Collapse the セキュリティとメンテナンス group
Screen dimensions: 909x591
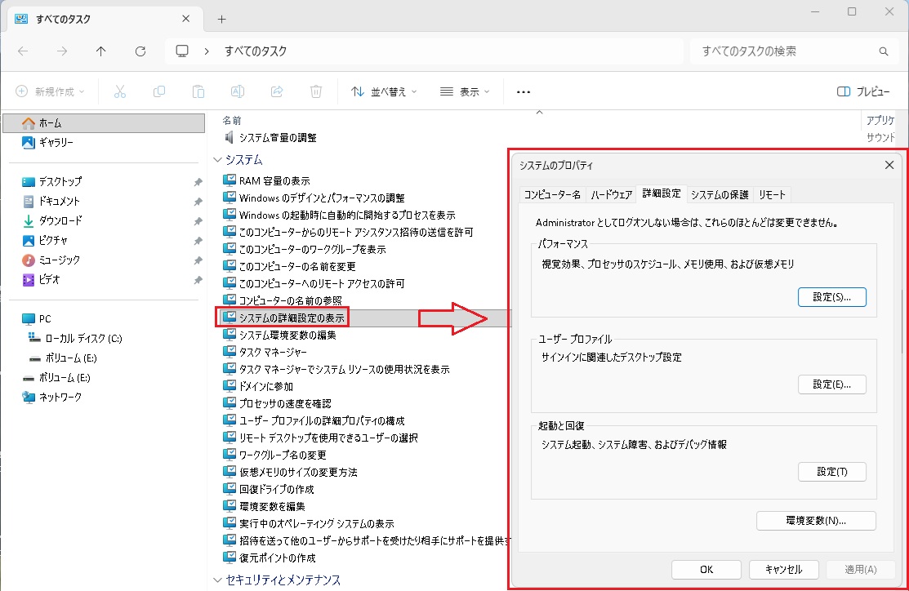pos(217,580)
